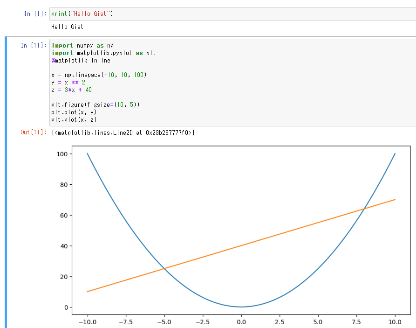Viewport: 416px width, 328px height.
Task: Select the print("Hello Gist") code line
Action: pos(82,14)
